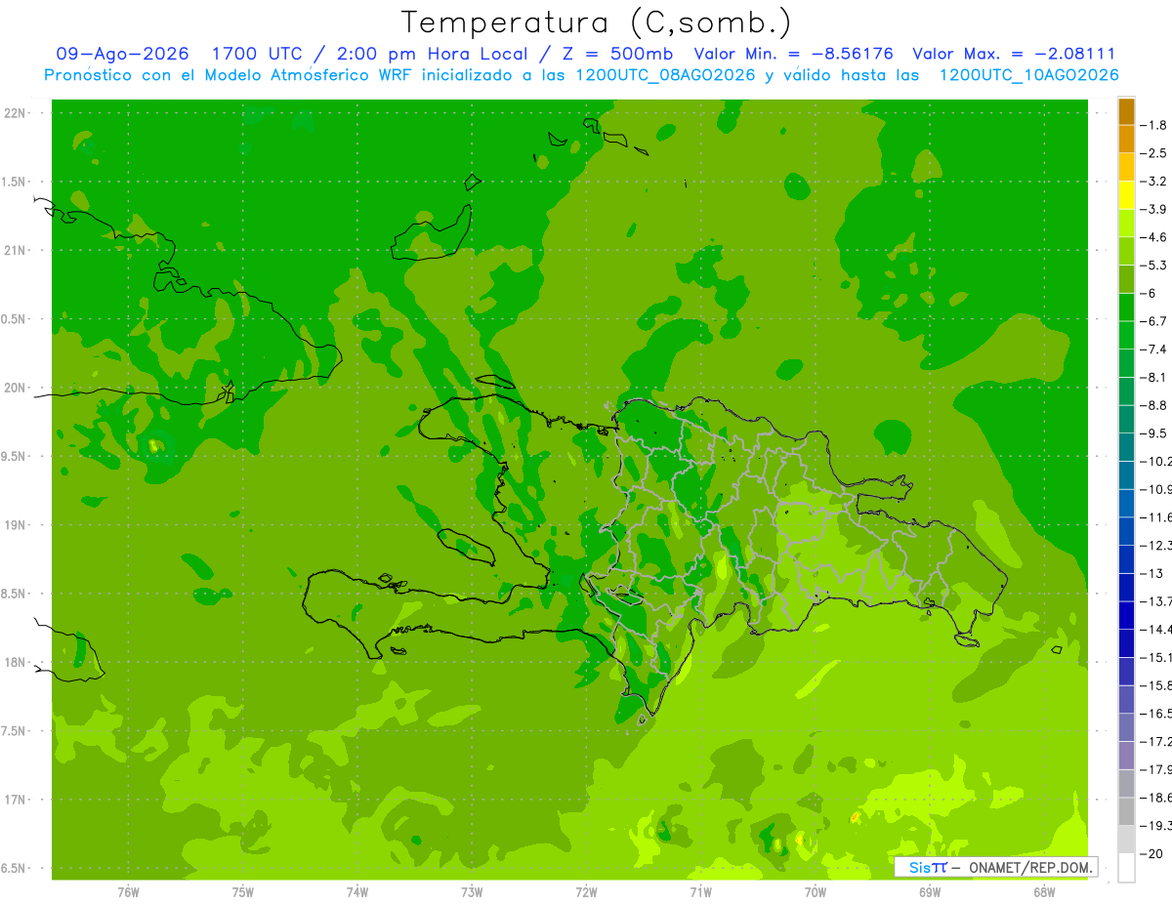Select the lime band between -3.9 and -4.6

(1126, 223)
